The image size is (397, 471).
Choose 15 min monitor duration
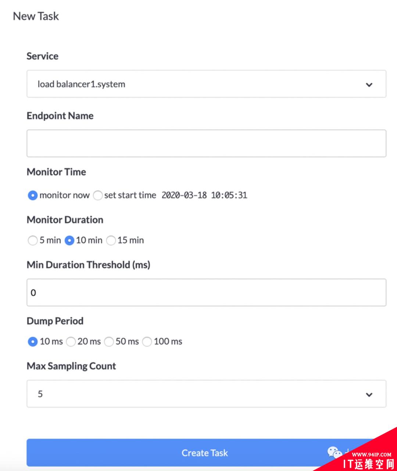[111, 240]
